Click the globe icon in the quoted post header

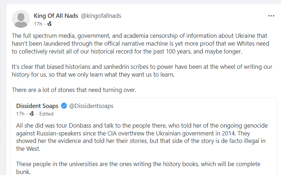tap(32, 114)
